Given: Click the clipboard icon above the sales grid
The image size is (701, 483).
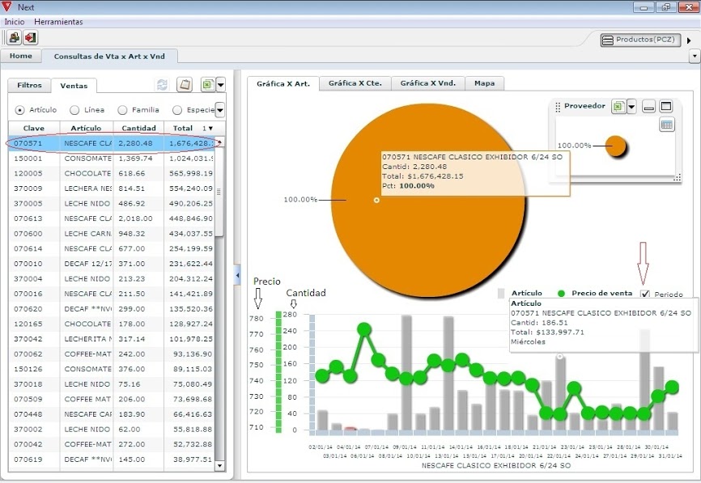Looking at the screenshot, I should click(x=185, y=85).
